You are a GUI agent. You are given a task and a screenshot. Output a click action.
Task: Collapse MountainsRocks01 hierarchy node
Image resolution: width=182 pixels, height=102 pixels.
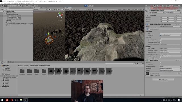[5, 14]
